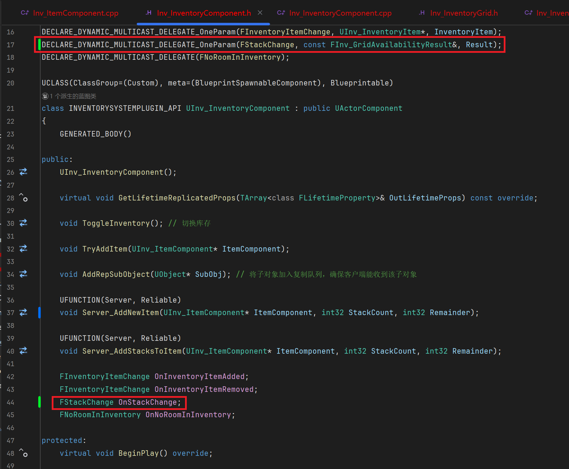This screenshot has height=469, width=569.
Task: Click the header file icon on Inv_InventoryComponent.h tab
Action: (x=149, y=13)
